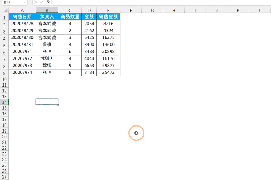The image size is (271, 180).
Task: Select row 14 header
Action: coord(4,102)
